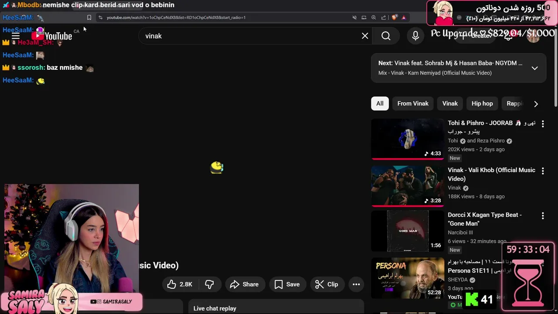The width and height of the screenshot is (558, 314).
Task: Create a Clip of the video
Action: tap(327, 284)
